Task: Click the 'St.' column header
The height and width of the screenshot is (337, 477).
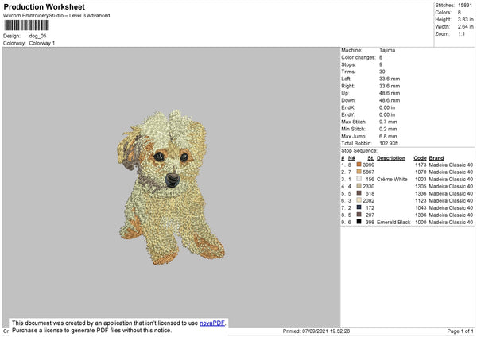Action: pos(370,158)
